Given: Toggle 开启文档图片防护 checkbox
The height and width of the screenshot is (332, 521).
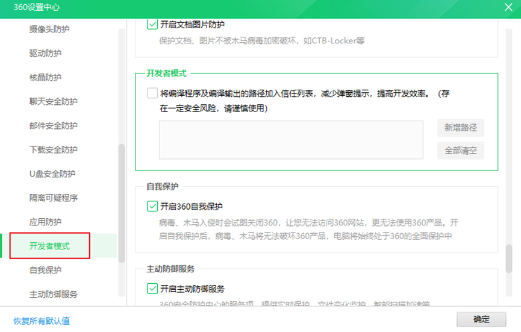Looking at the screenshot, I should tap(152, 25).
